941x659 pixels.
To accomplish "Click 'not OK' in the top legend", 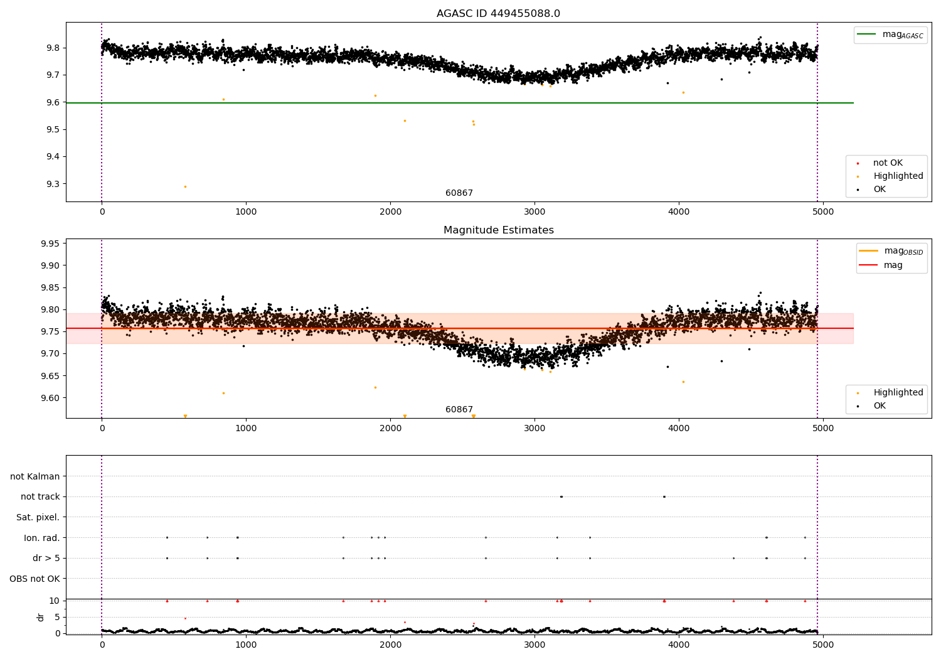I will point(886,163).
